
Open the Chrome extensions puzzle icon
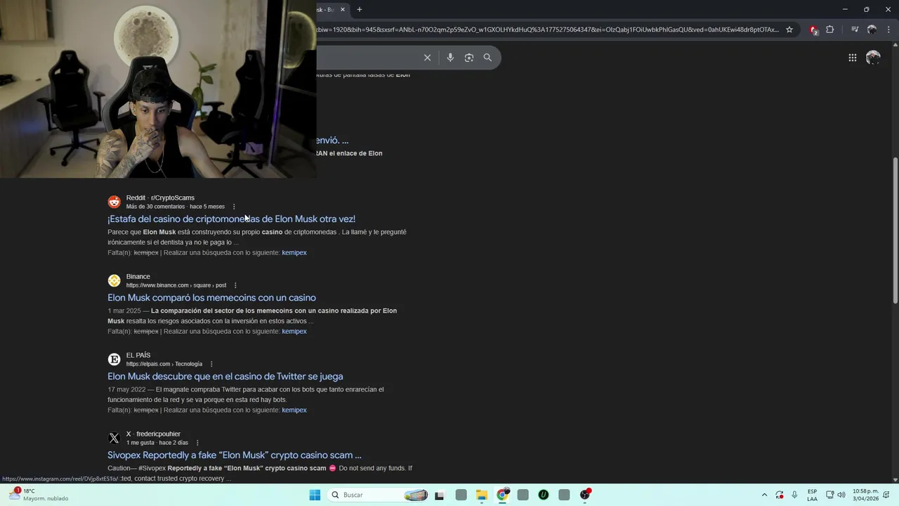[830, 30]
